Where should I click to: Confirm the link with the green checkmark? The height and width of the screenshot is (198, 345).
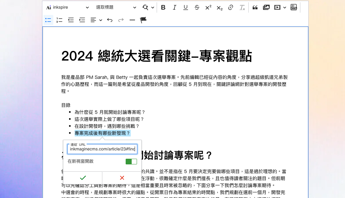point(83,178)
